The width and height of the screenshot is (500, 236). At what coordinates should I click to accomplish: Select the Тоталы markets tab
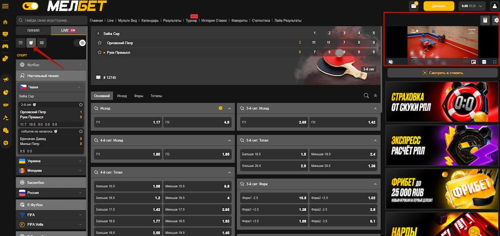click(x=156, y=96)
